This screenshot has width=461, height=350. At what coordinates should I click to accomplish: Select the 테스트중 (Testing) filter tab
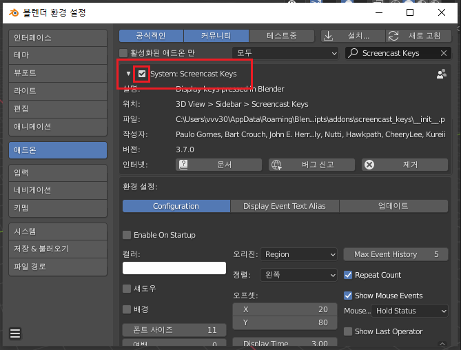[x=282, y=36]
